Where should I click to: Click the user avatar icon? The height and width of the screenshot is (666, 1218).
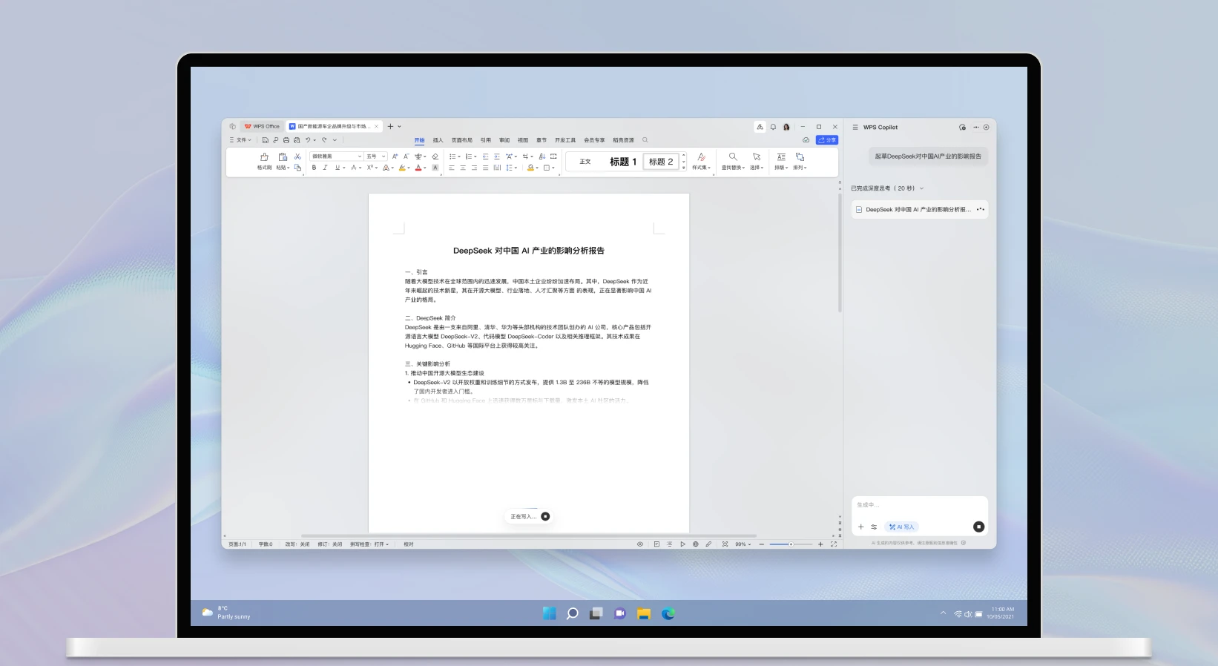(786, 127)
